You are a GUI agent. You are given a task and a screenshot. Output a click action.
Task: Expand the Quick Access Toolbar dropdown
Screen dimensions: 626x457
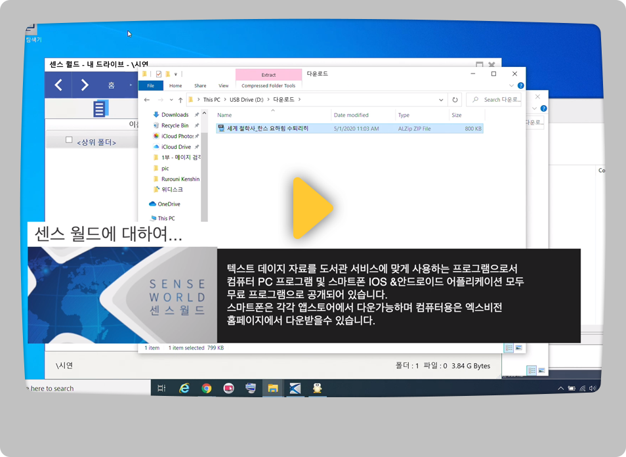(x=176, y=73)
